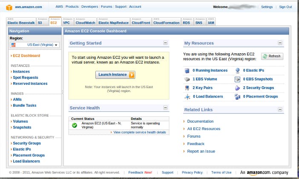
Task: Click the navigation panel splitter handle
Action: coord(62,92)
